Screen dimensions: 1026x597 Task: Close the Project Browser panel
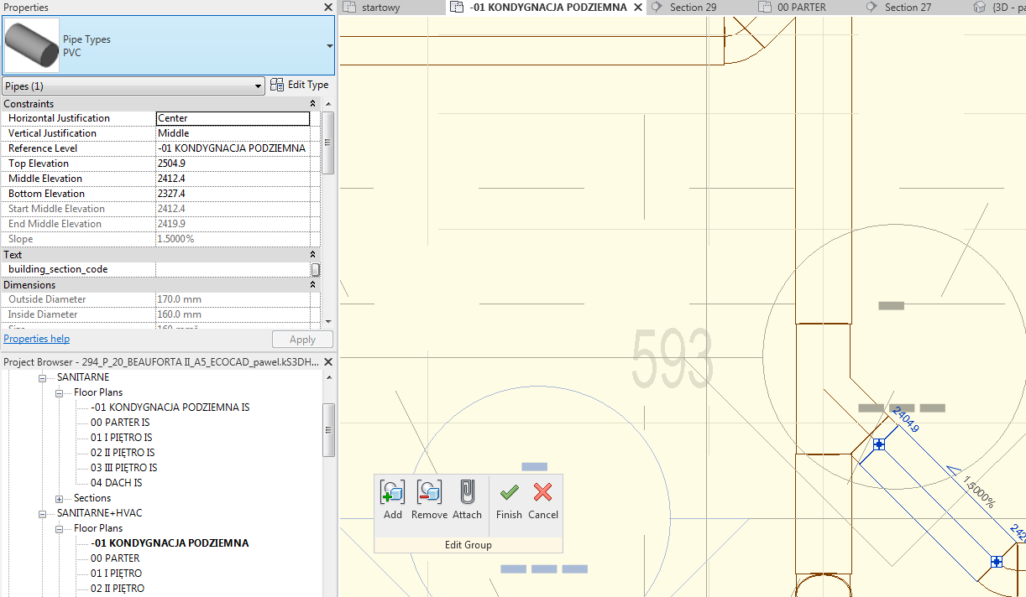[328, 362]
